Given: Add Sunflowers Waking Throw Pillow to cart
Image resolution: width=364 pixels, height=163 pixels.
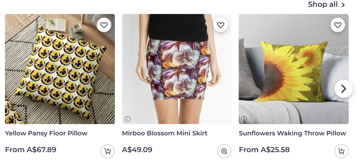Looking at the screenshot, I should coord(341,151).
